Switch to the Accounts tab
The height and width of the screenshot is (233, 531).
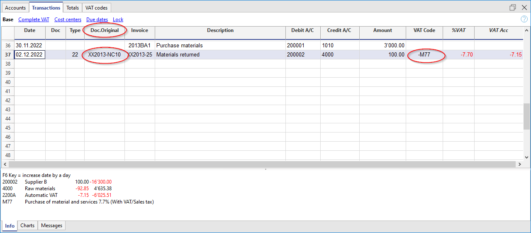[15, 7]
